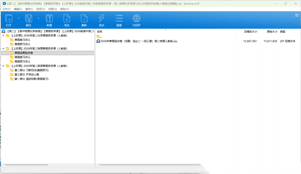Click the 添加 (Add files) icon
Viewport: 301px width, 174px height.
pyautogui.click(x=67, y=19)
